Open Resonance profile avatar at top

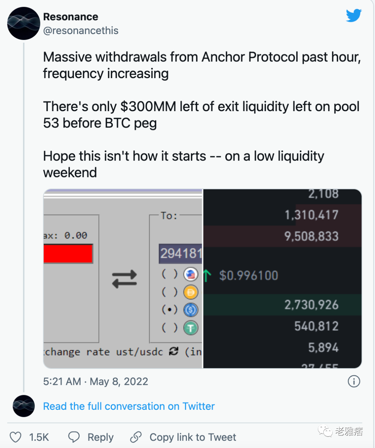(24, 23)
